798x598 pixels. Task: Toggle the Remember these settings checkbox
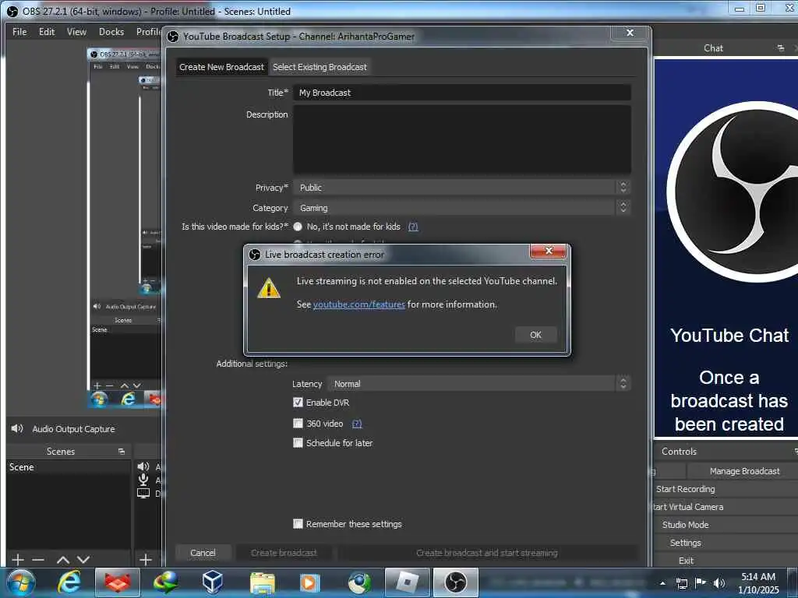298,524
